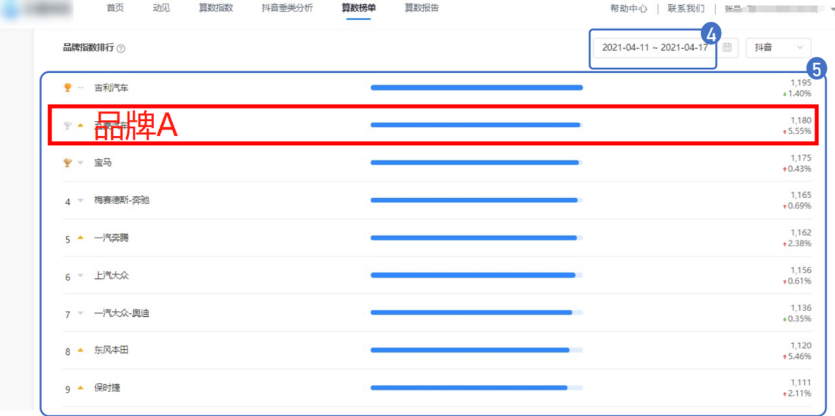Click the rank number 4

(68, 202)
